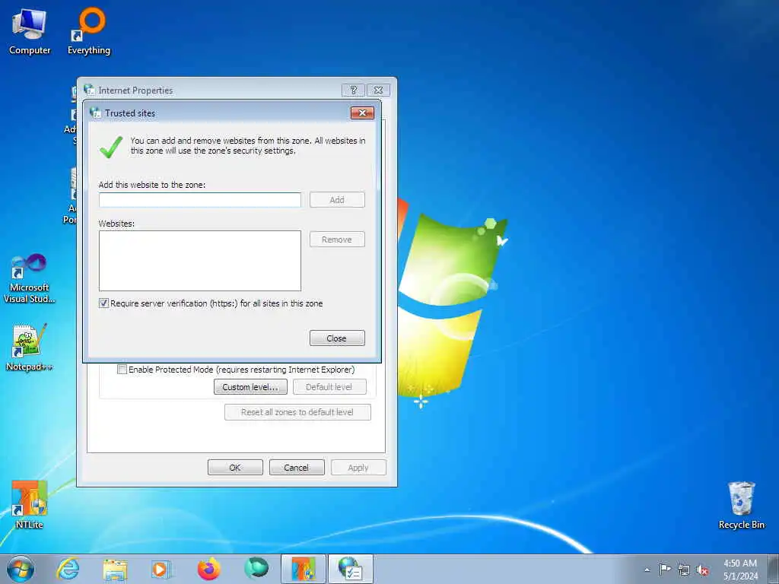Open Windows Media Player taskbar icon
This screenshot has width=779, height=584.
pyautogui.click(x=161, y=569)
